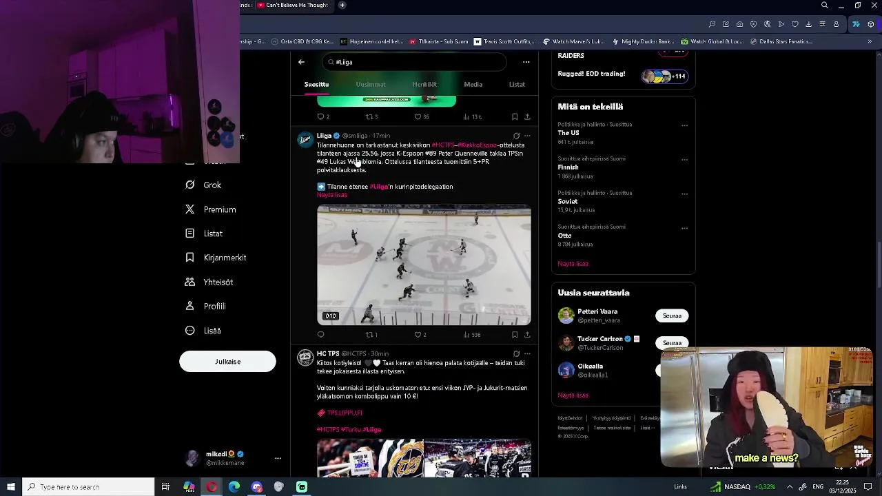Open browser downloads icon
882x496 pixels.
click(808, 24)
